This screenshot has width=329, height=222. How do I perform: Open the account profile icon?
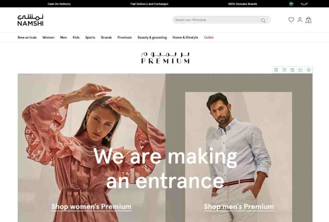coord(300,20)
